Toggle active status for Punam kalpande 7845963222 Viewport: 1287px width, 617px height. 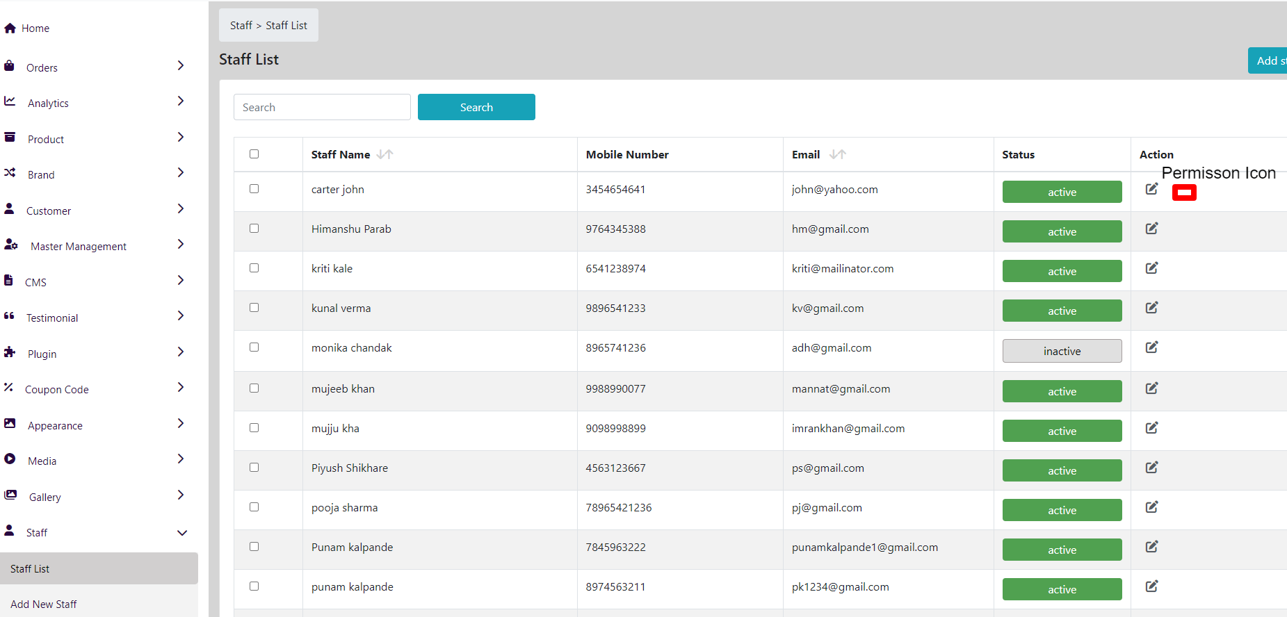click(x=1062, y=550)
